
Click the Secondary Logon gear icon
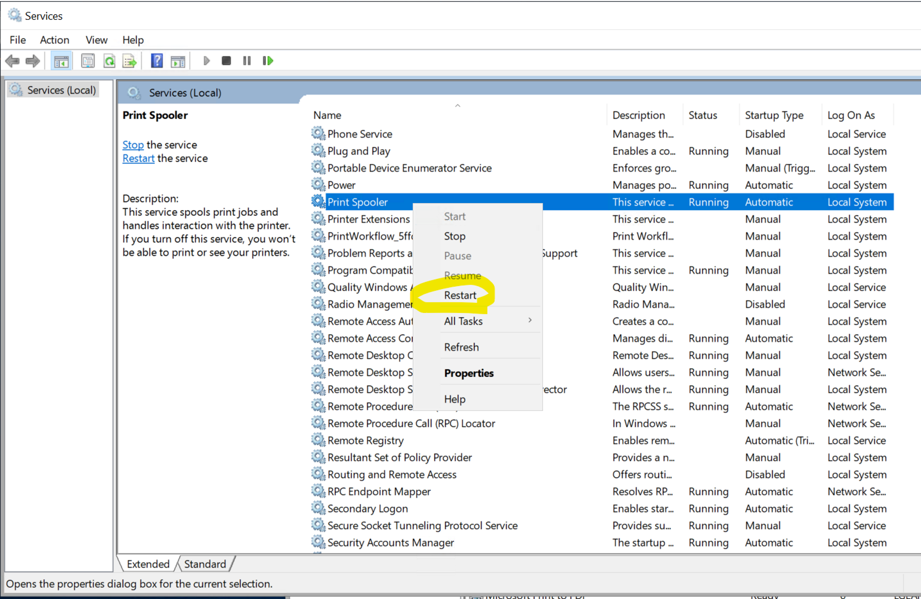[318, 508]
